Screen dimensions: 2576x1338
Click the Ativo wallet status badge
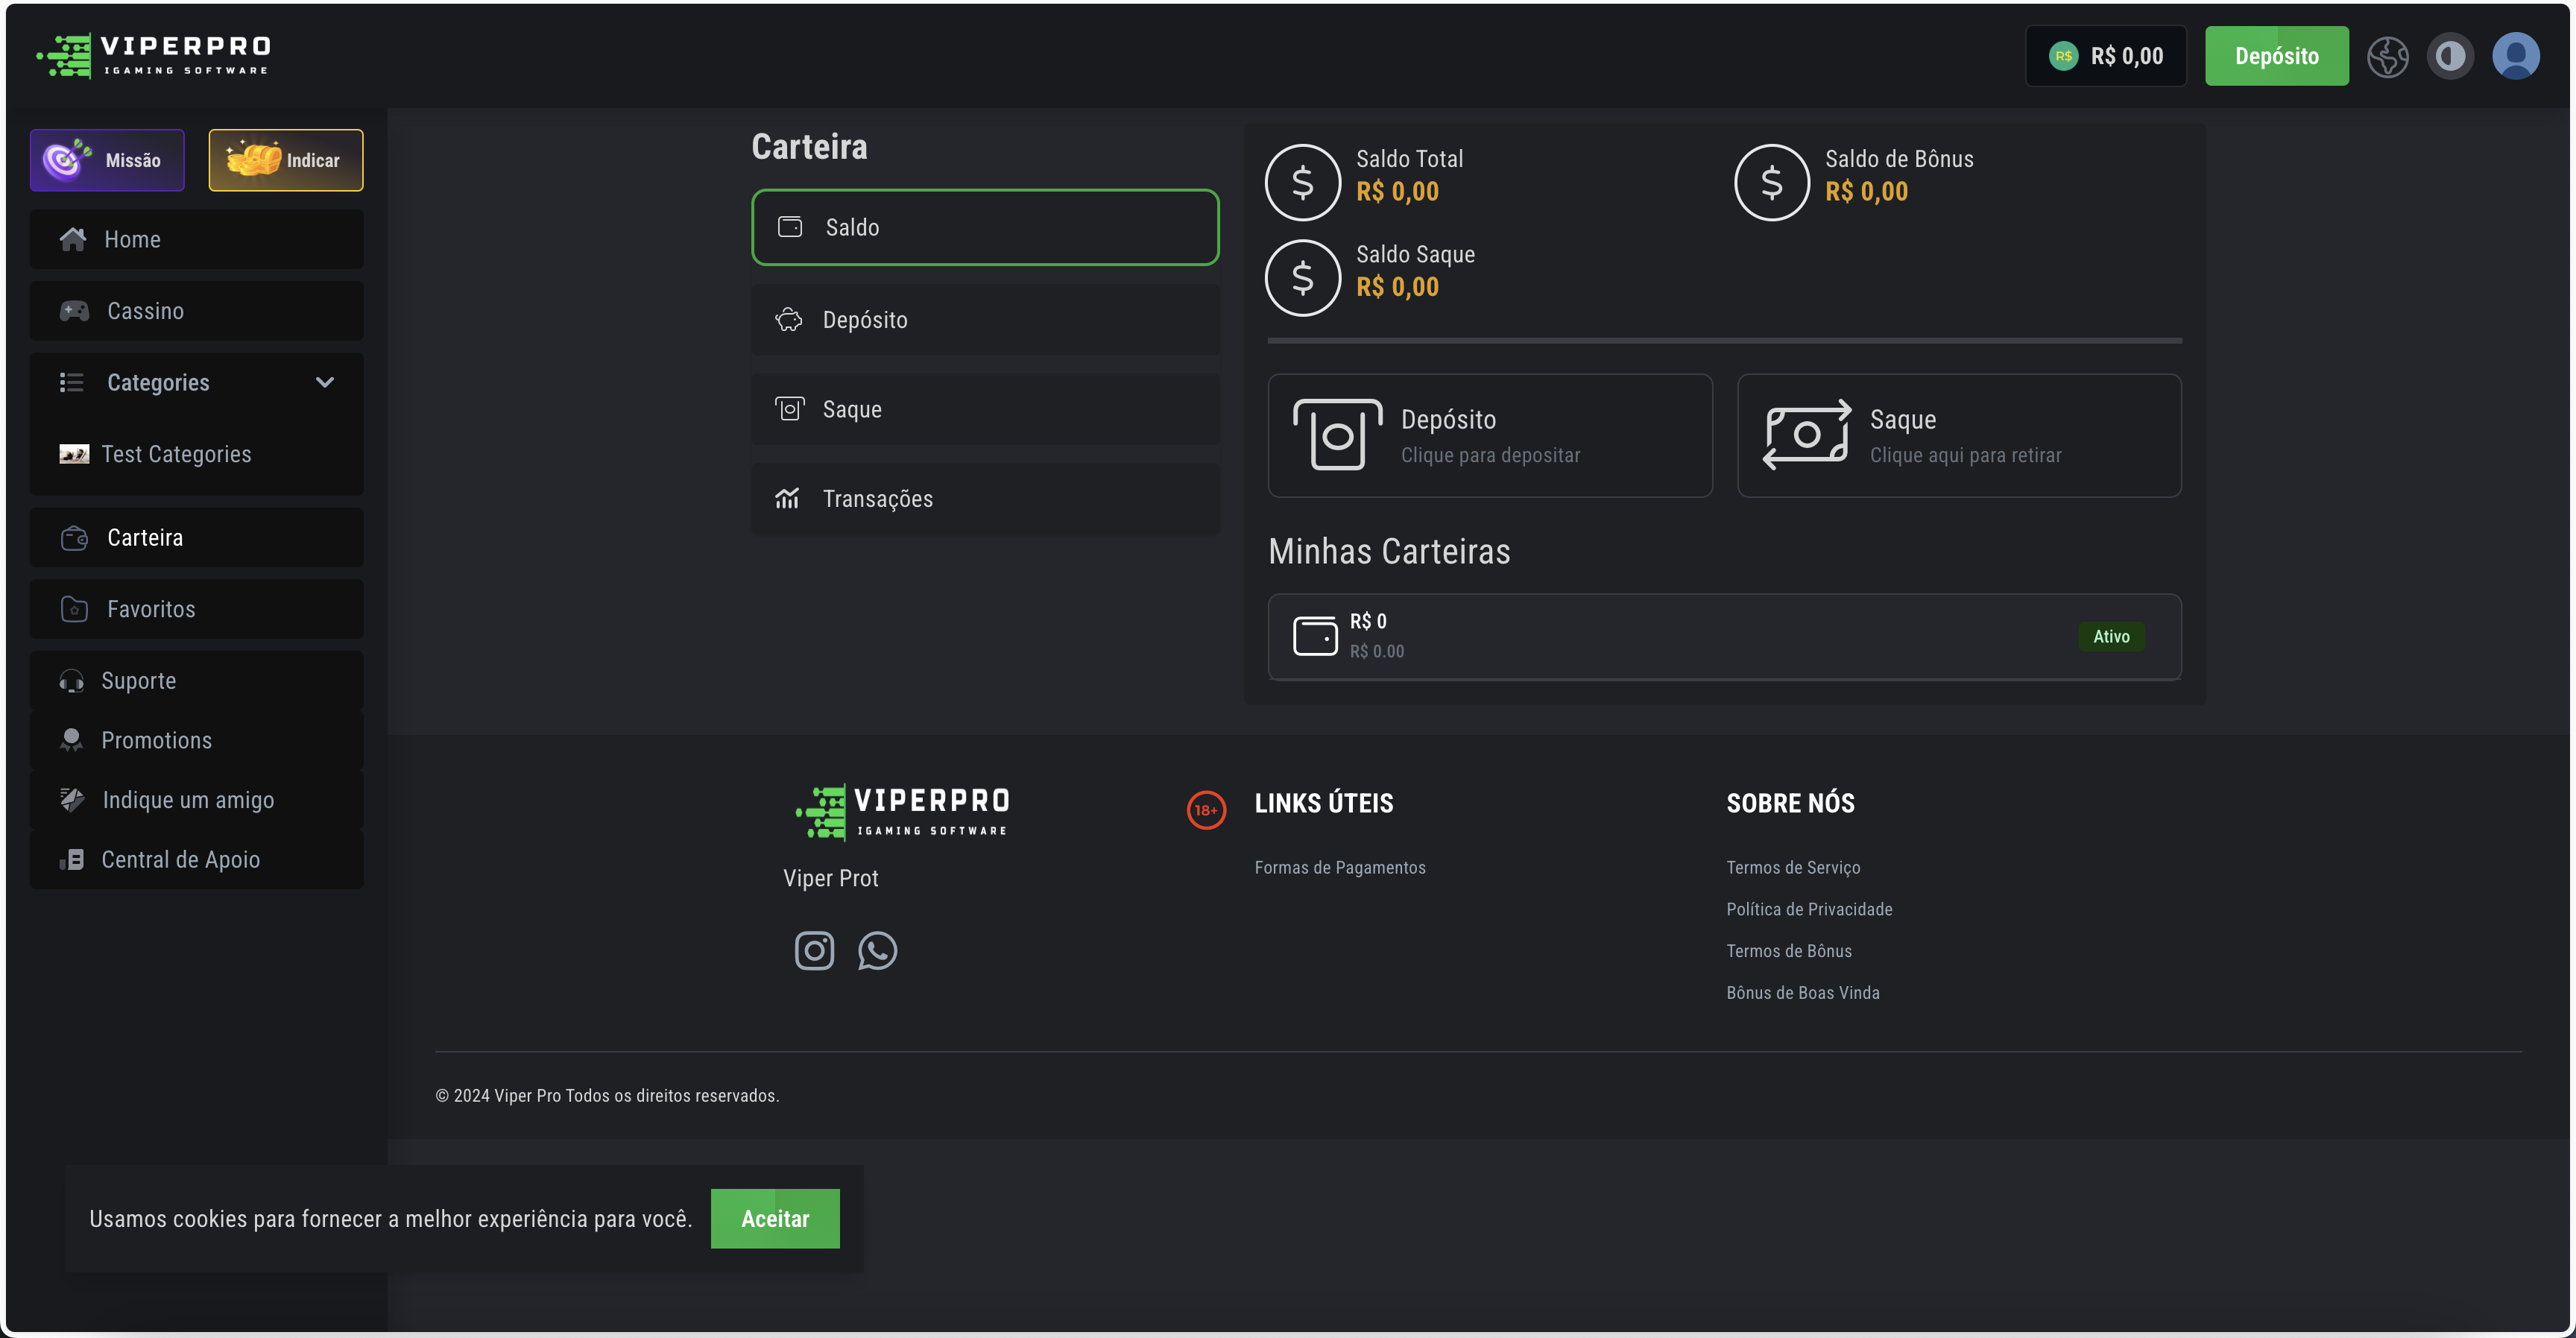click(x=2110, y=636)
